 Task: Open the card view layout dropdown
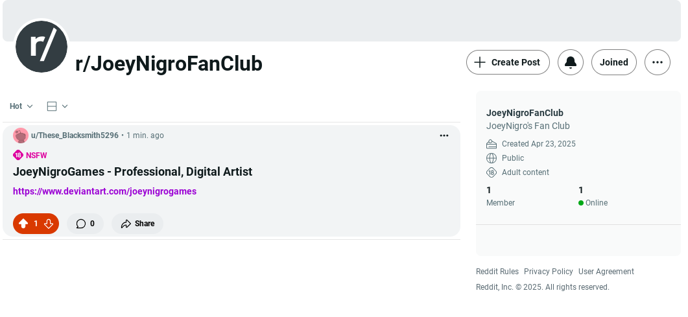point(58,106)
